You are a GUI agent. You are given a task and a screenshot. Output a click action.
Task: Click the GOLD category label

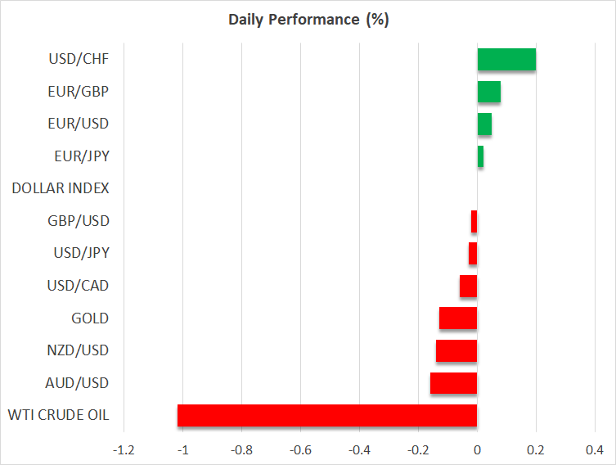tap(90, 318)
